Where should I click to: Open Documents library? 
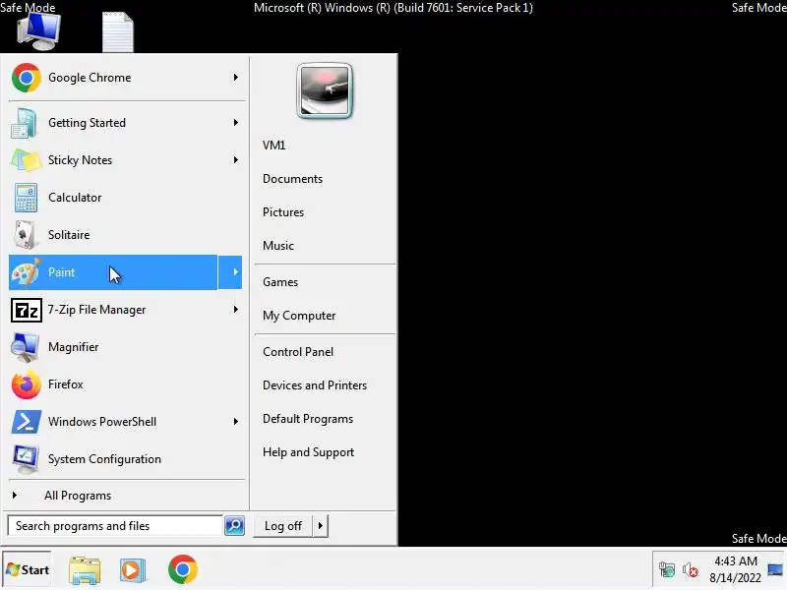pyautogui.click(x=292, y=179)
